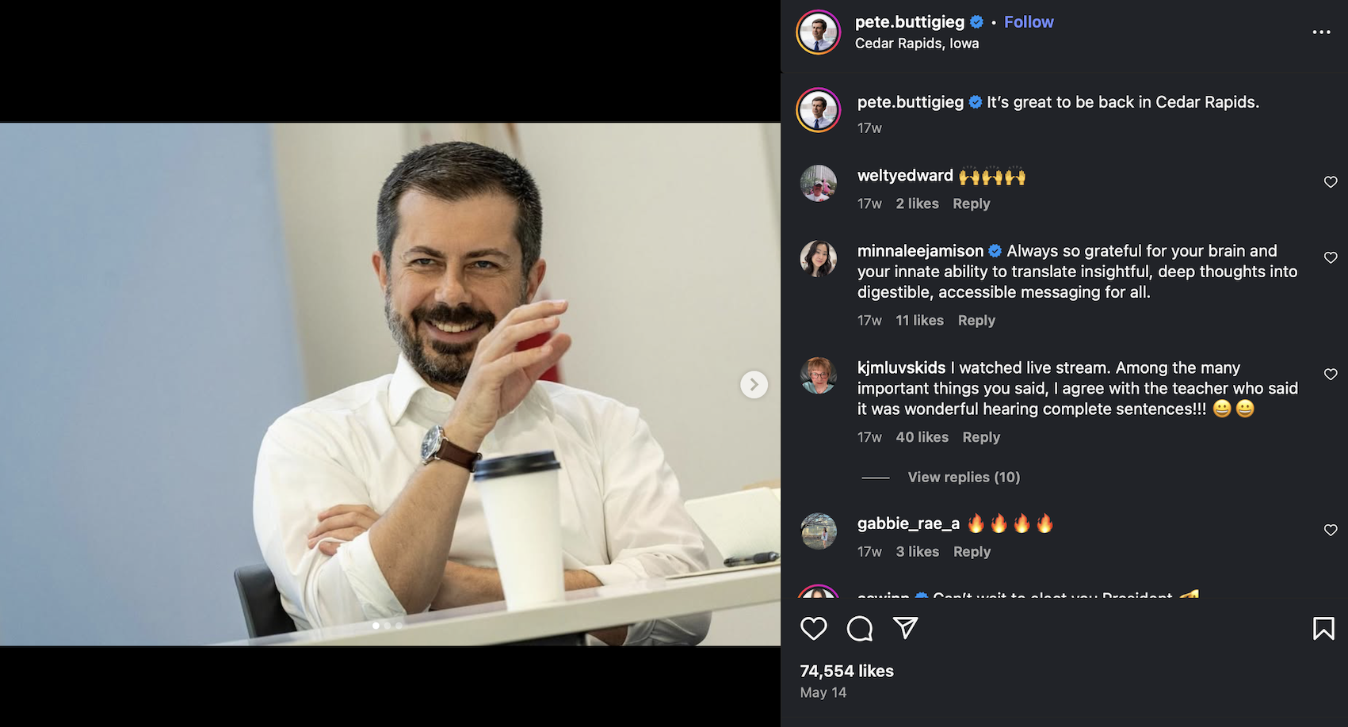1348x727 pixels.
Task: Advance the carousel with the next arrow
Action: [754, 384]
